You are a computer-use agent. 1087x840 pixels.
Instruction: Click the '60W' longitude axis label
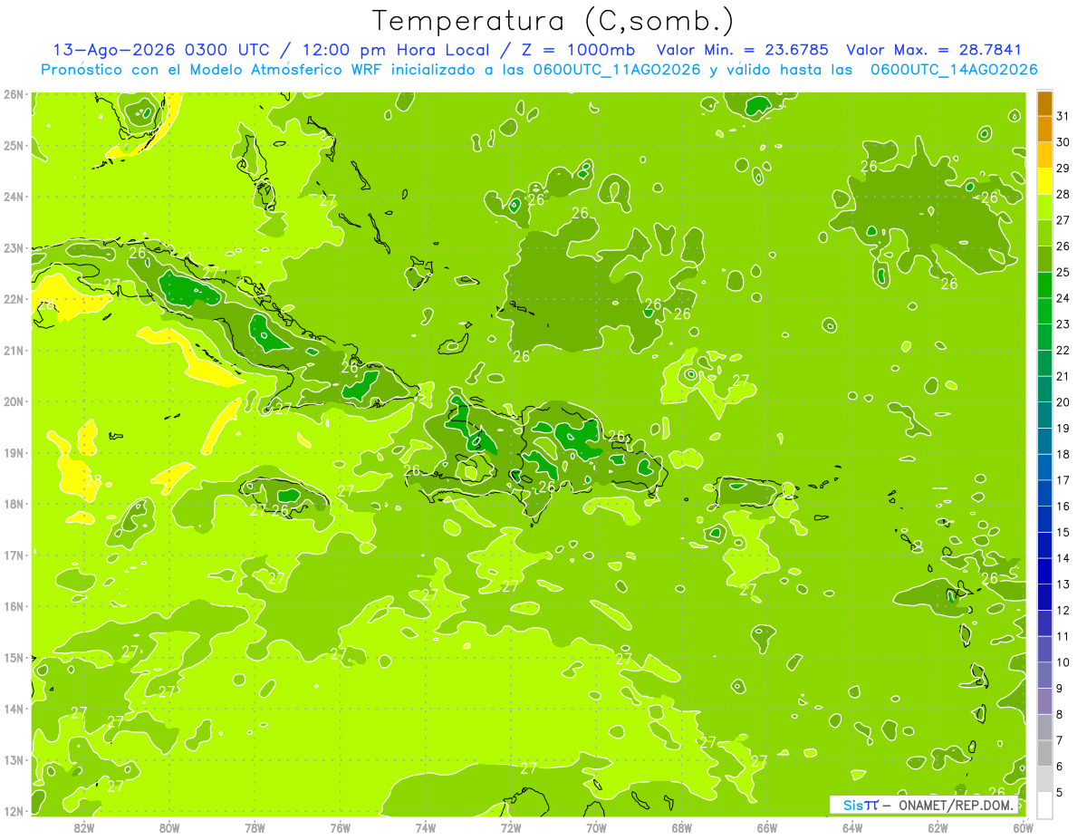click(x=1024, y=827)
